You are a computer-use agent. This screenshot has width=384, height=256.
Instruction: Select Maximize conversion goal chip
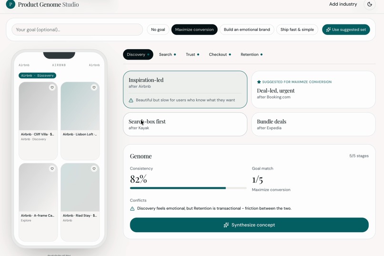[x=194, y=30]
